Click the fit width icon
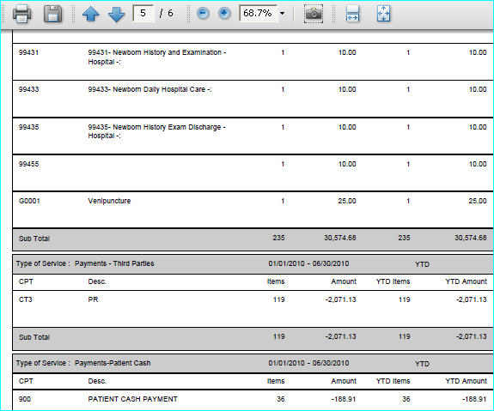This screenshot has height=411, width=494. (x=352, y=14)
